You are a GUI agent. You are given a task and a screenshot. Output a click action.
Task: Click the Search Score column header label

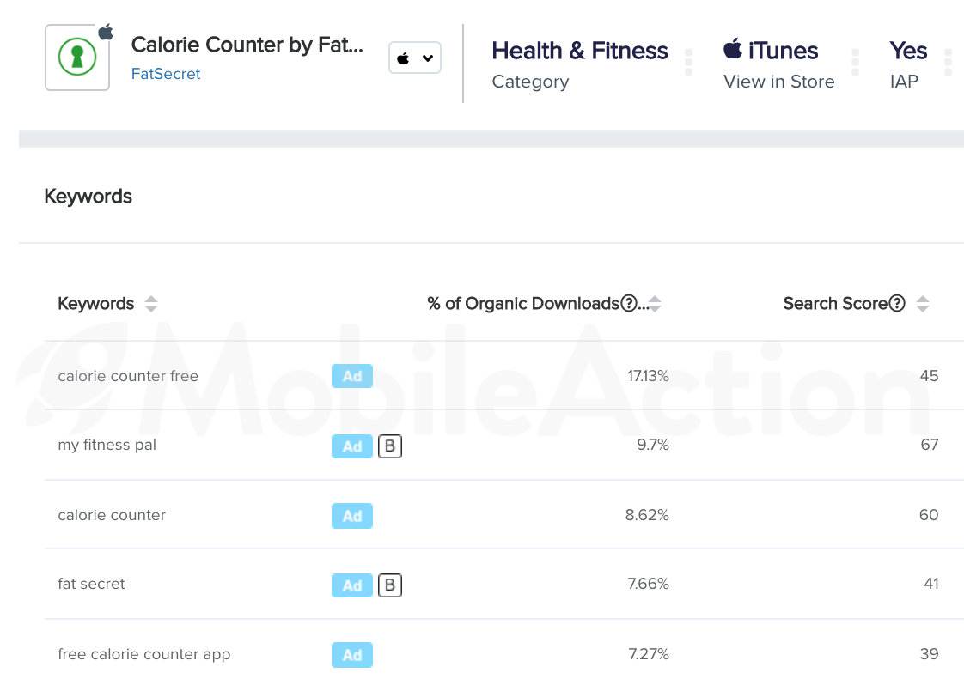[835, 304]
